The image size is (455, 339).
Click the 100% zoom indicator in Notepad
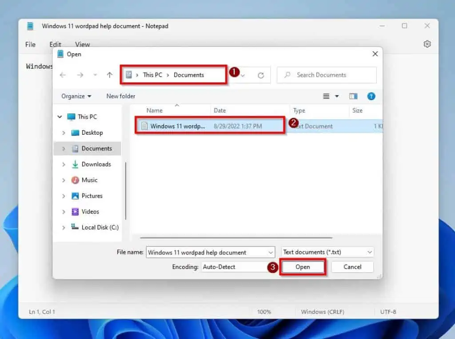pos(264,312)
